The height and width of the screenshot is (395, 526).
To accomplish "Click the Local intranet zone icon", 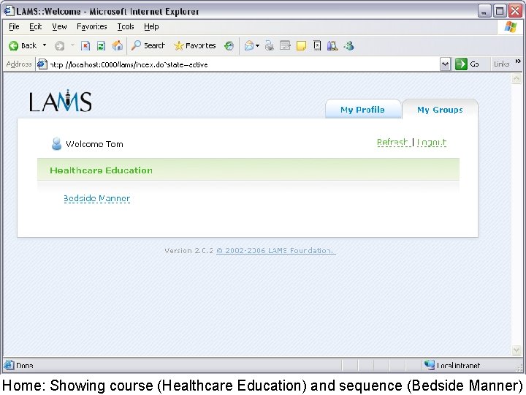I will click(x=429, y=364).
